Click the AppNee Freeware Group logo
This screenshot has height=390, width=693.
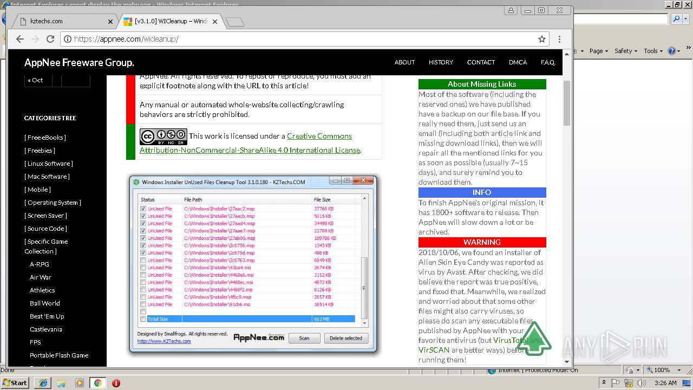[x=79, y=62]
